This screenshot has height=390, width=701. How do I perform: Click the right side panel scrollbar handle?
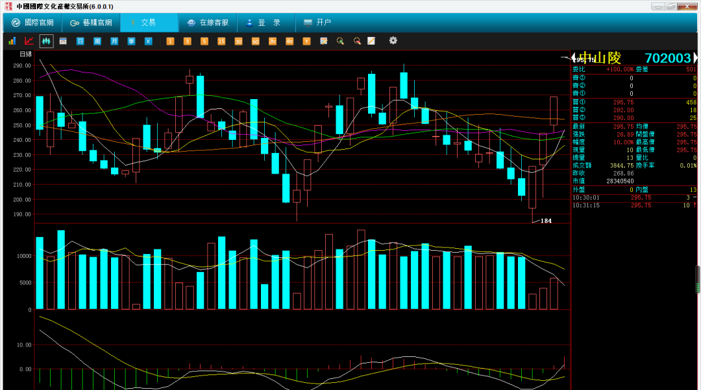pos(698,279)
